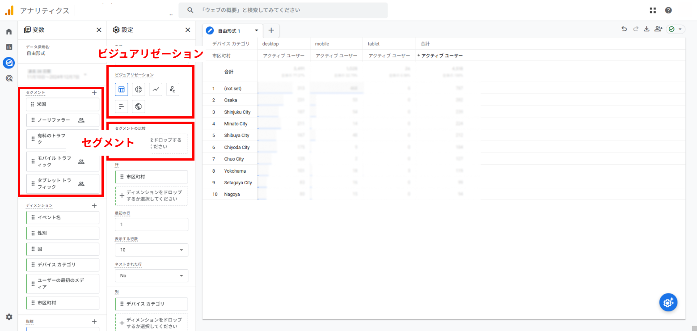The width and height of the screenshot is (697, 331).
Task: Select the 性別 dimension
Action: (63, 233)
